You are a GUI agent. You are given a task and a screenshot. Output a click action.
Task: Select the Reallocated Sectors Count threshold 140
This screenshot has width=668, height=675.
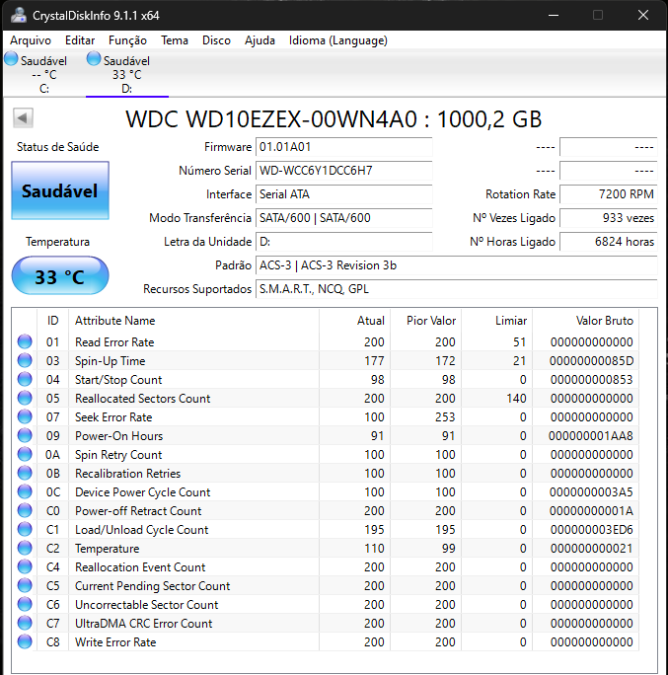[516, 399]
